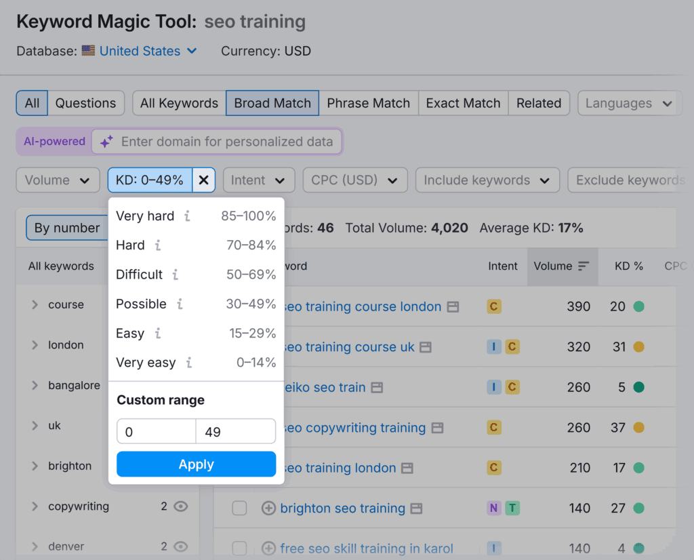Click the sparkle icon in the domain field

click(106, 142)
